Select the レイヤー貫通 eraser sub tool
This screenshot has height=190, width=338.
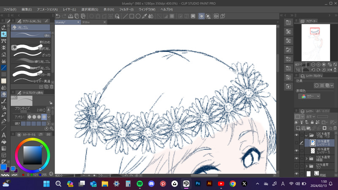(x=31, y=81)
